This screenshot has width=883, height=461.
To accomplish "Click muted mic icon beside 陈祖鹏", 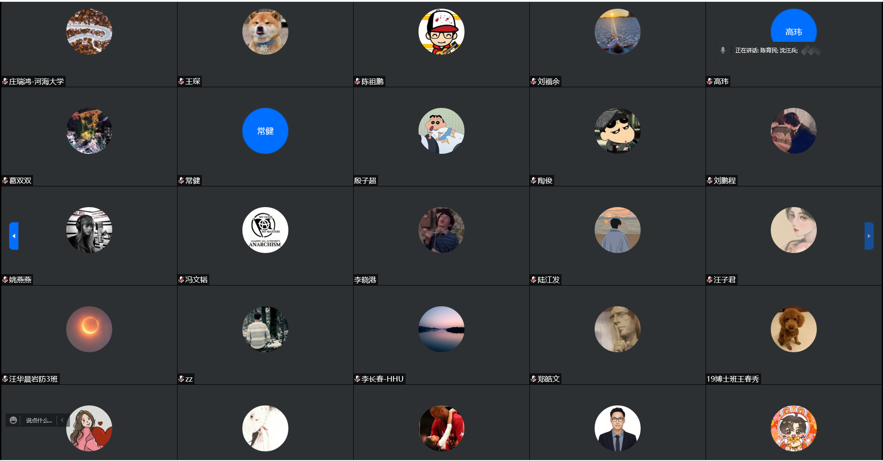I will pos(357,81).
